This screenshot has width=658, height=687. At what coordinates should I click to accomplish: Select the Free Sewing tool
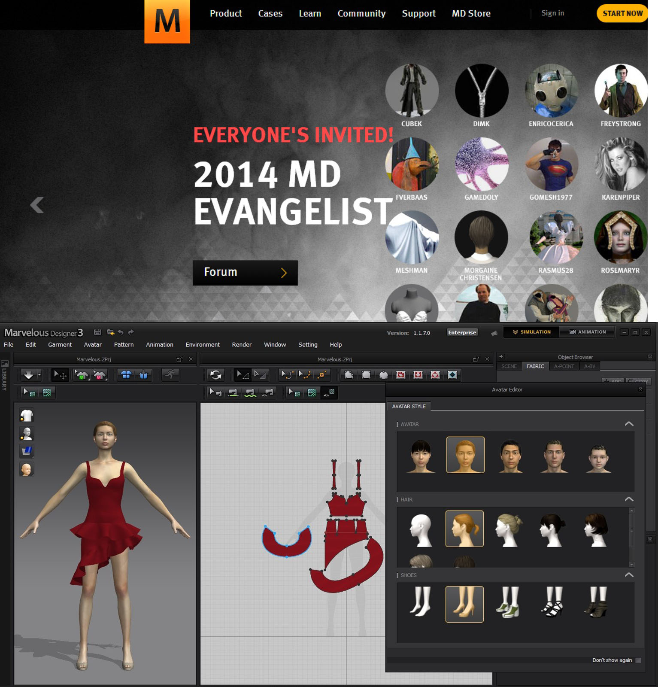coord(251,392)
